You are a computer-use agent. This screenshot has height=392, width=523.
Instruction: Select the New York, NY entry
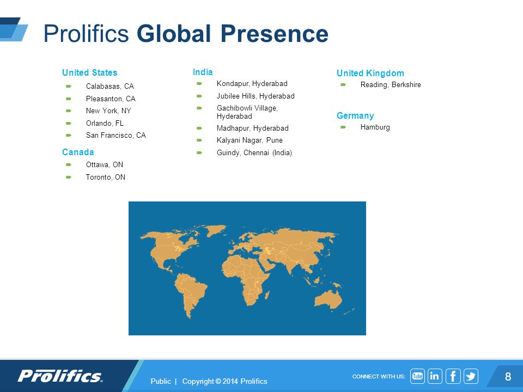coord(108,111)
